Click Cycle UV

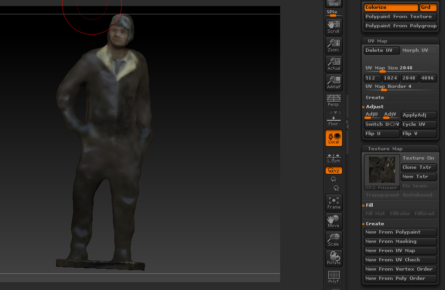click(419, 124)
